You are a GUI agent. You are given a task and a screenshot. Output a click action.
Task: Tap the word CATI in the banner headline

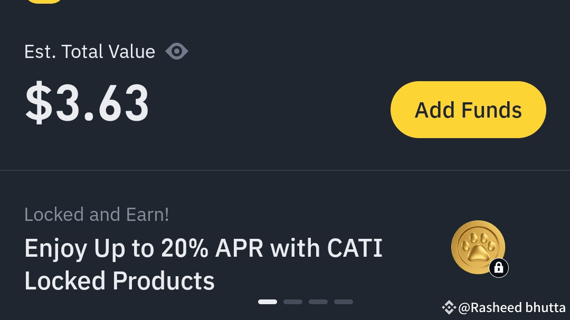354,248
